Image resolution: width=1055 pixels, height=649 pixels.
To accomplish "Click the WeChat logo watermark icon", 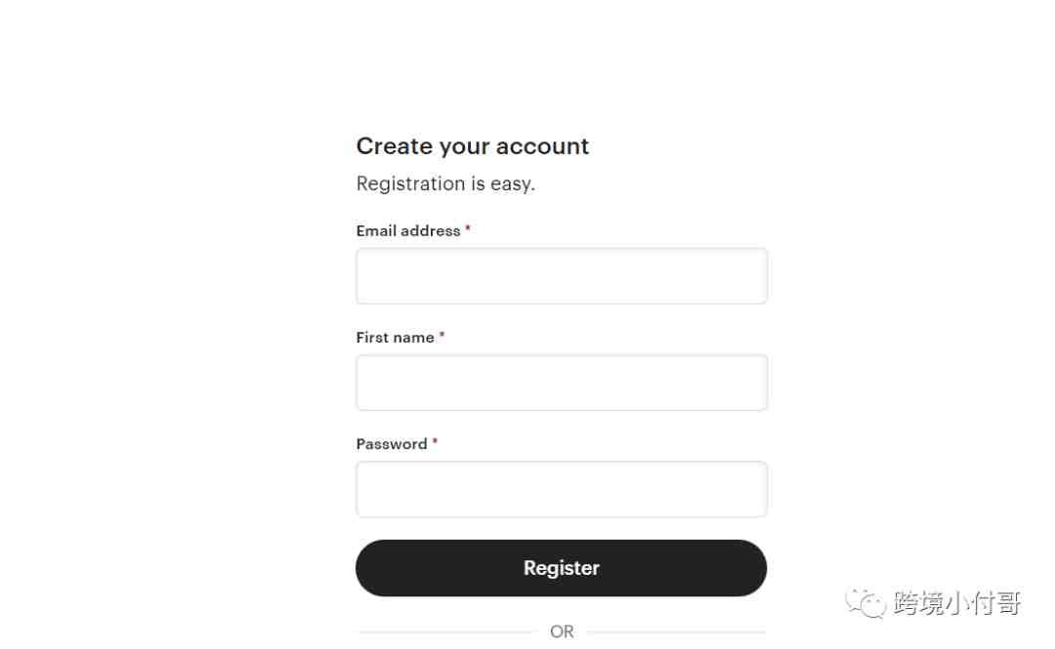I will pyautogui.click(x=865, y=602).
